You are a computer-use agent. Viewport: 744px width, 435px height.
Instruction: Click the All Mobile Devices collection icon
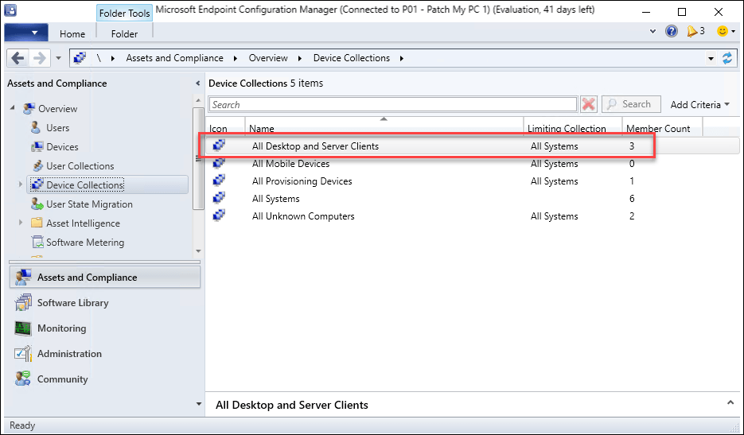click(219, 163)
